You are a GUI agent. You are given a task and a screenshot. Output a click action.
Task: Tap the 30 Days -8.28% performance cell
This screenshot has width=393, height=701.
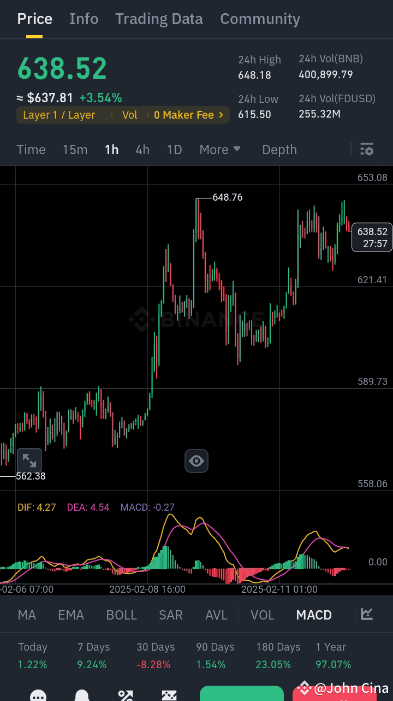pyautogui.click(x=156, y=656)
